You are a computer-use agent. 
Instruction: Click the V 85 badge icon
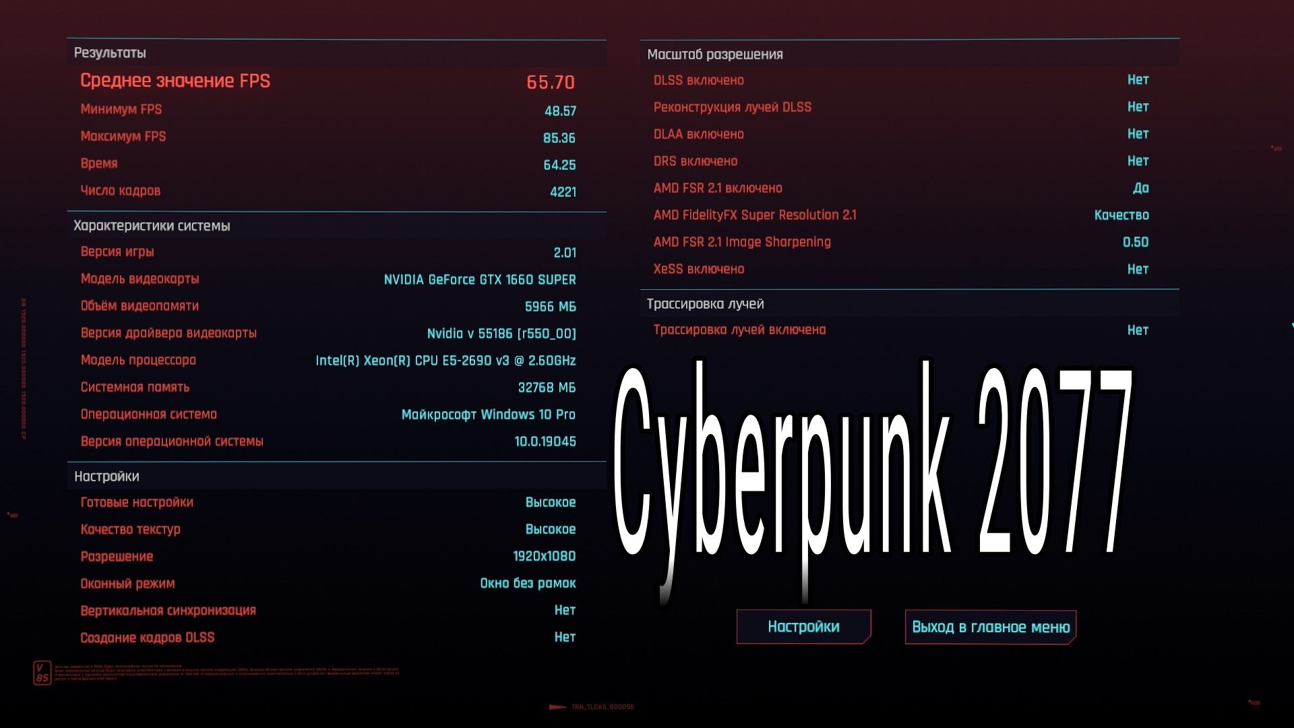point(42,673)
